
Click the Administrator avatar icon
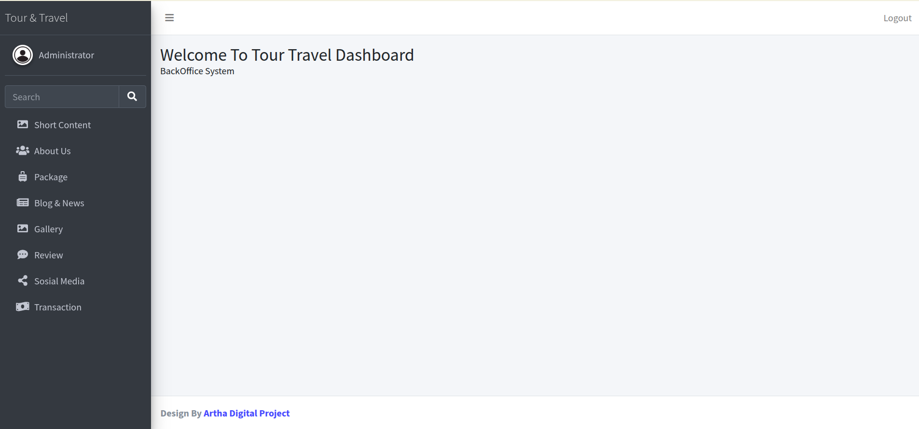coord(23,55)
